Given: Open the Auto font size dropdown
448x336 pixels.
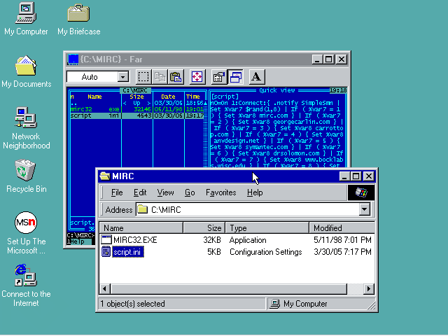Looking at the screenshot, I should [123, 77].
